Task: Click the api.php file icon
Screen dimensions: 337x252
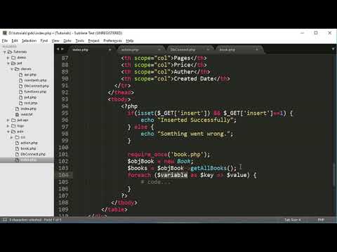Action: (21, 75)
